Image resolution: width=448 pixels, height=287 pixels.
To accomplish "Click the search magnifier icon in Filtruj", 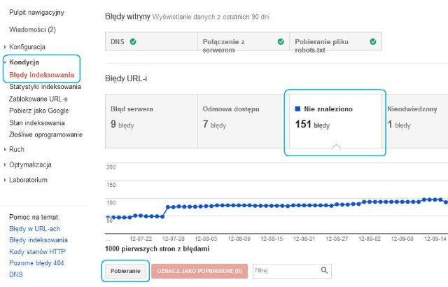I will click(x=324, y=269).
